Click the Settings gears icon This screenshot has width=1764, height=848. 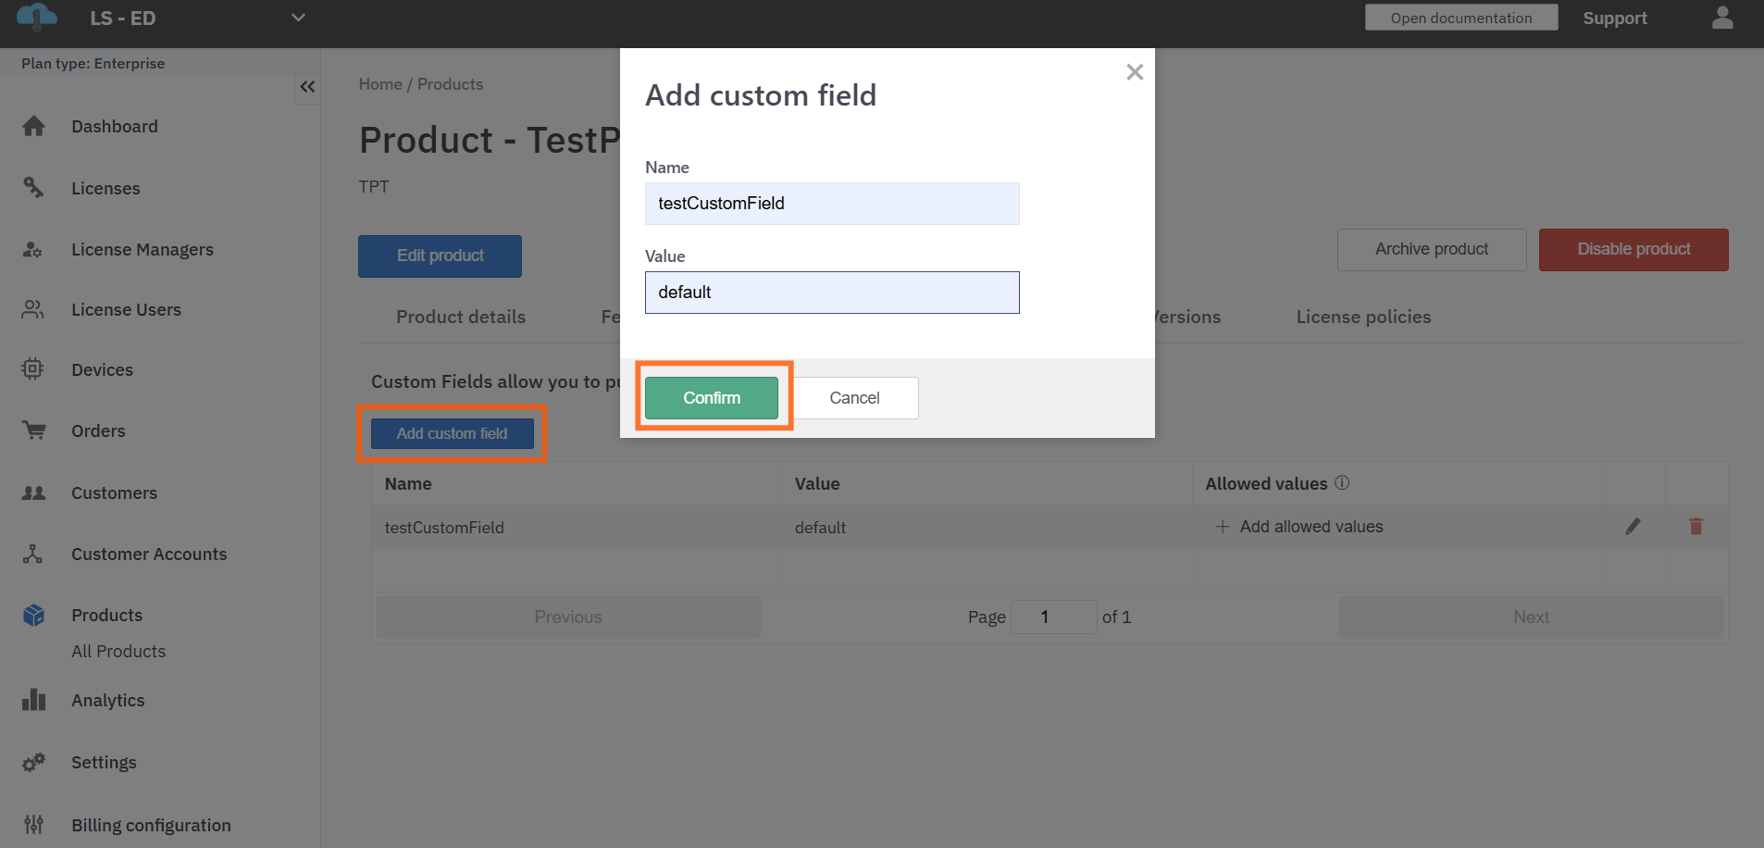[x=34, y=763]
